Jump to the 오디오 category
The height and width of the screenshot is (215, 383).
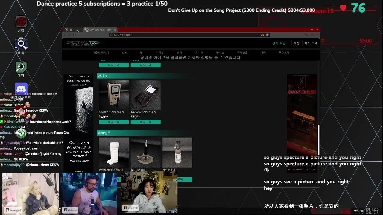tap(199, 53)
